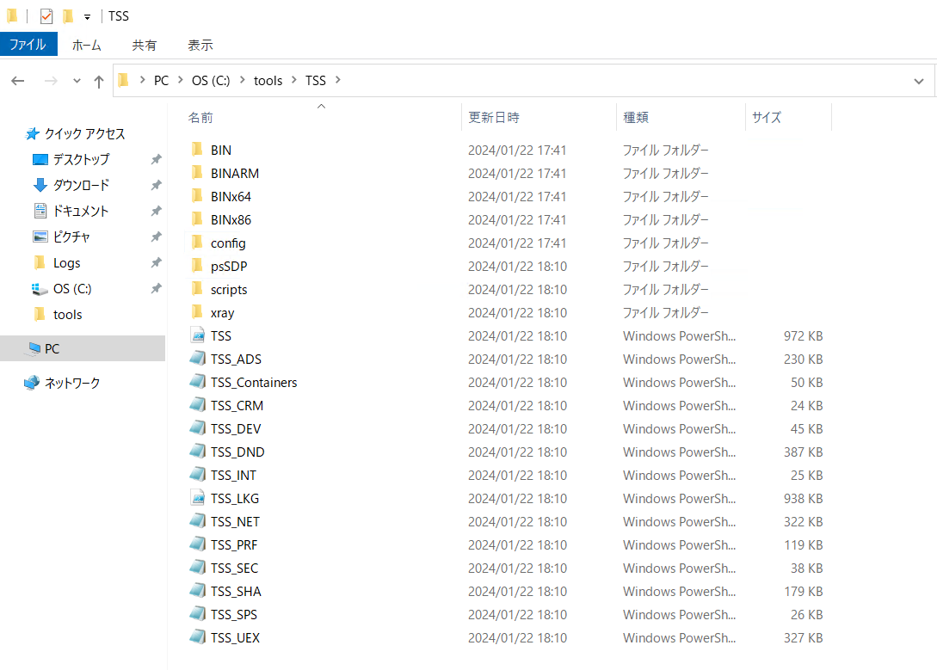The width and height of the screenshot is (937, 670).
Task: Open the Customize Quick Access Toolbar dropdown
Action: pyautogui.click(x=87, y=17)
